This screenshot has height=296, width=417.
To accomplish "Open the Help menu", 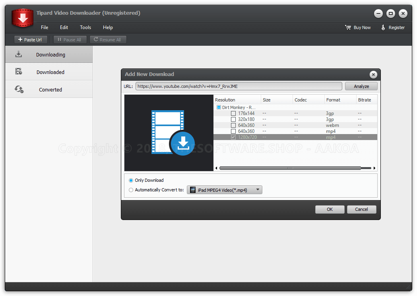I will pos(107,27).
